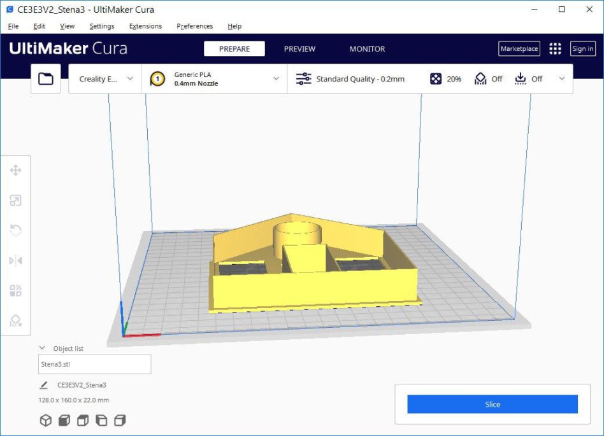Maximize the Cura window
The width and height of the screenshot is (604, 436).
click(561, 10)
